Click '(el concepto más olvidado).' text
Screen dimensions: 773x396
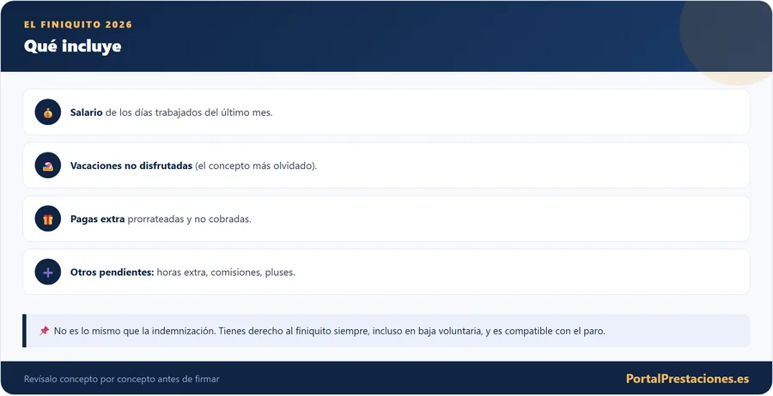[256, 165]
